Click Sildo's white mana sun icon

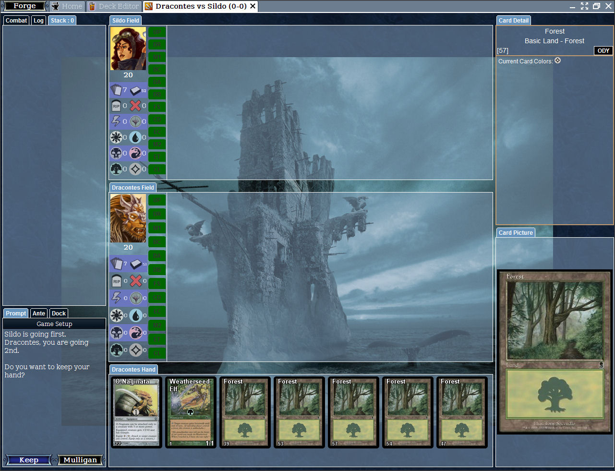116,137
